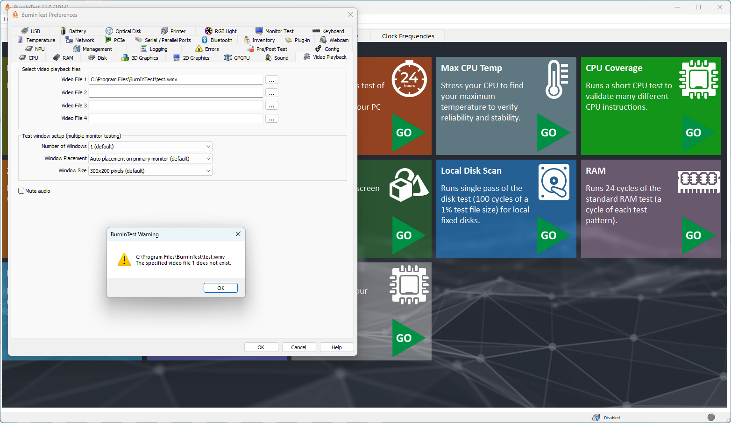
Task: Click the Config gears icon
Action: tap(319, 49)
